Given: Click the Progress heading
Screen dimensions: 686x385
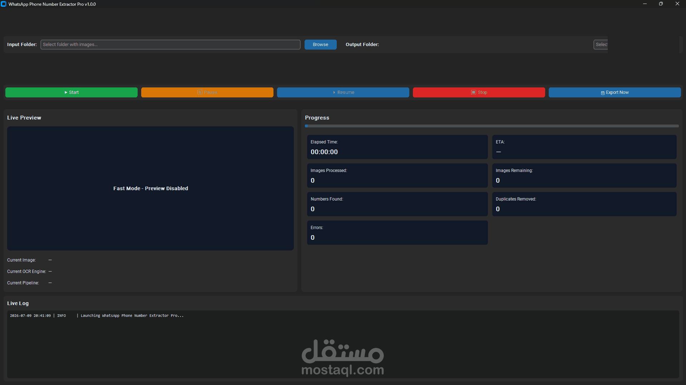Looking at the screenshot, I should click(317, 118).
